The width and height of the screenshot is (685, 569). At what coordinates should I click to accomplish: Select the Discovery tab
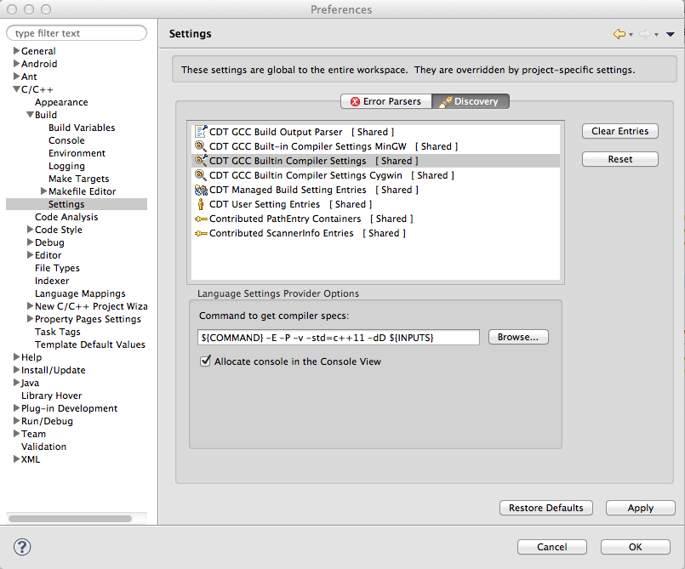[x=471, y=101]
